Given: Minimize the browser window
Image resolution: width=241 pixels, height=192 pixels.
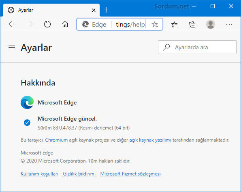Looking at the screenshot, I should 194,6.
